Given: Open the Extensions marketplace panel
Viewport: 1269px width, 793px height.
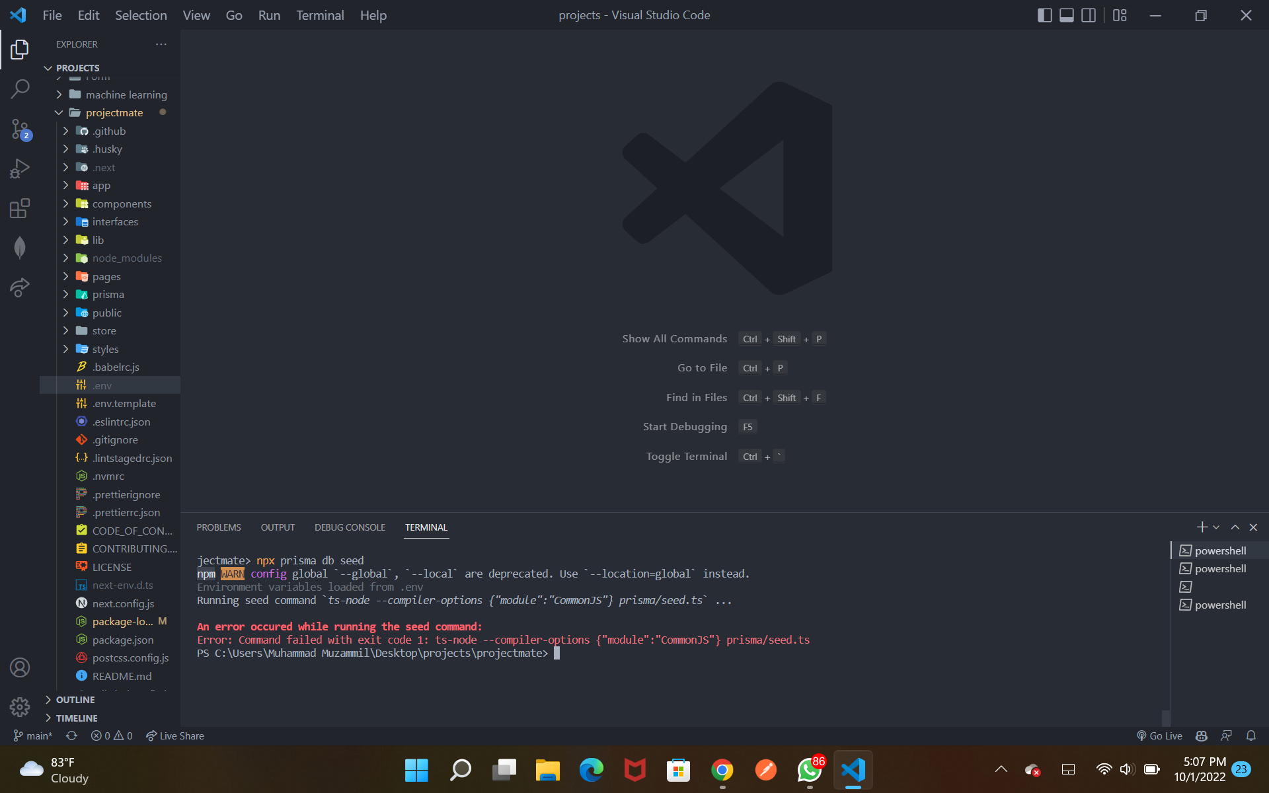Looking at the screenshot, I should coord(20,208).
